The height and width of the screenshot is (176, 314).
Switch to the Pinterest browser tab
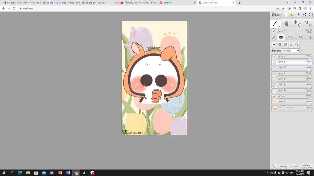pyautogui.click(x=177, y=3)
